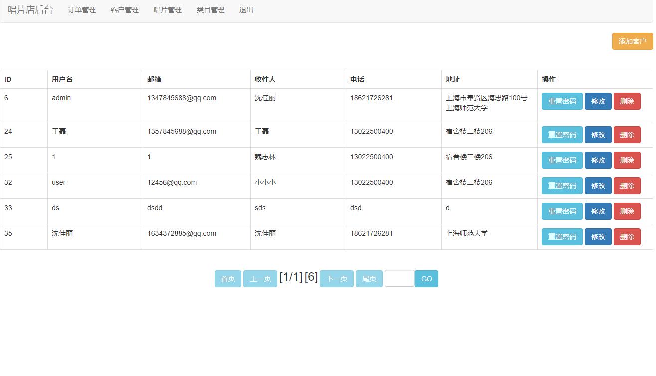
Task: Click 删除 for user admin
Action: pos(627,101)
